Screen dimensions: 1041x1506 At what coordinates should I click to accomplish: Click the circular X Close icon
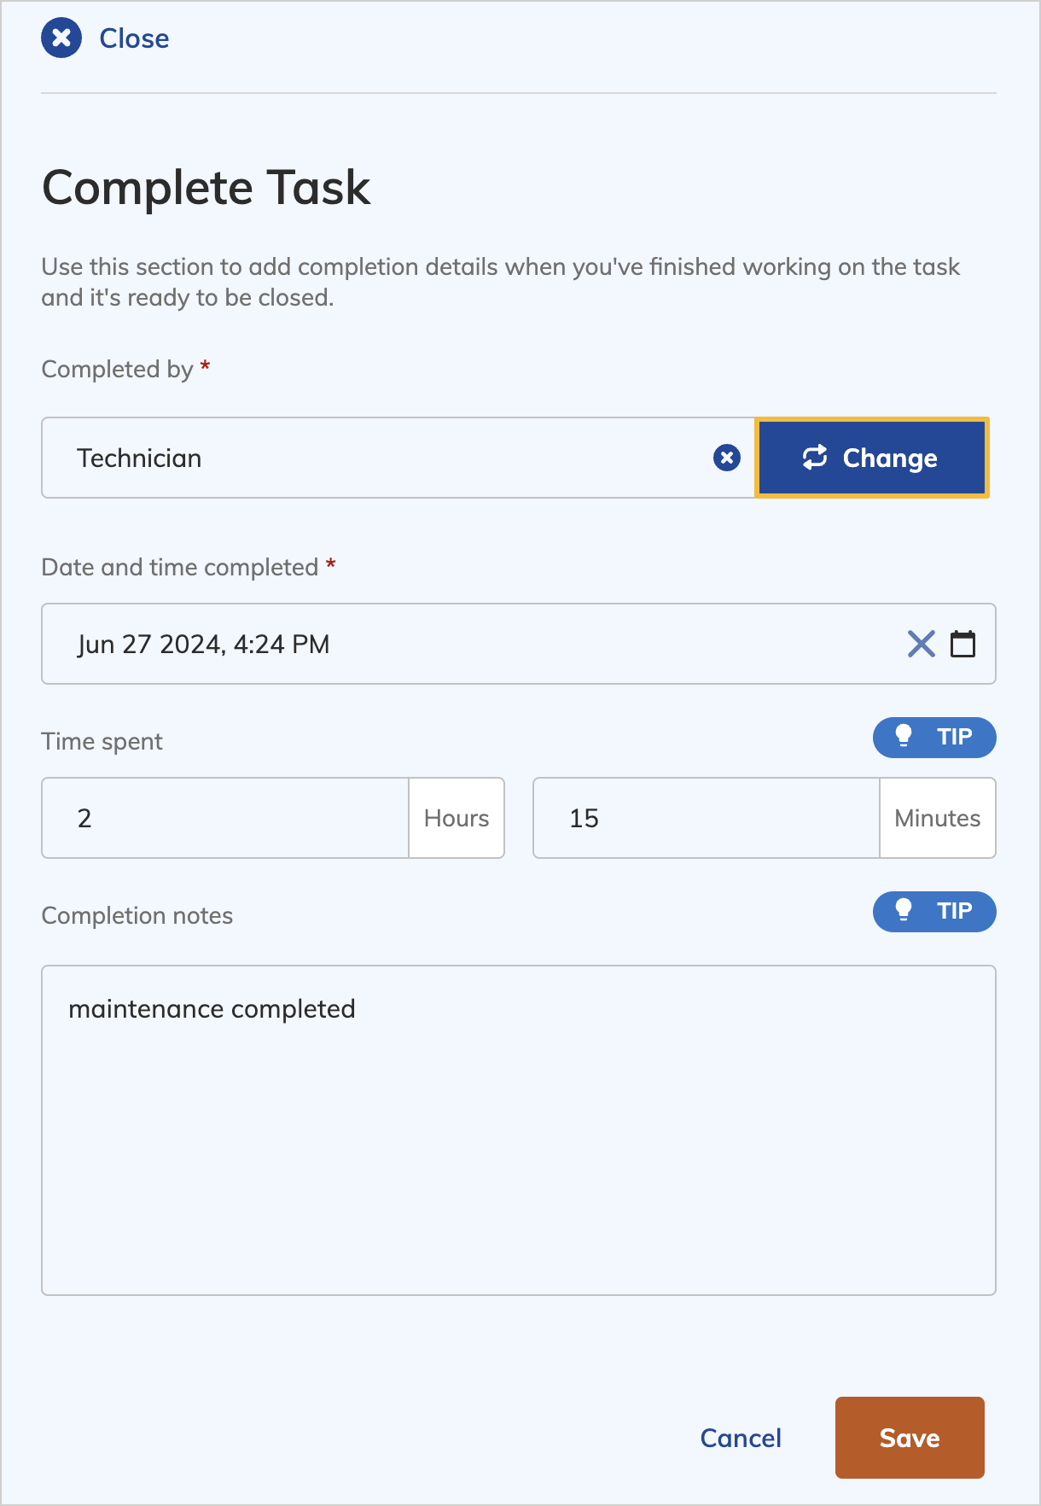click(x=61, y=38)
